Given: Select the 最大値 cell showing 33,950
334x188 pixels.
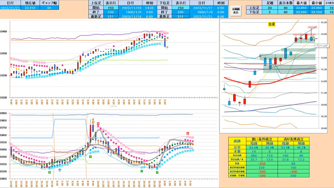Looking at the screenshot, I should click(302, 7).
